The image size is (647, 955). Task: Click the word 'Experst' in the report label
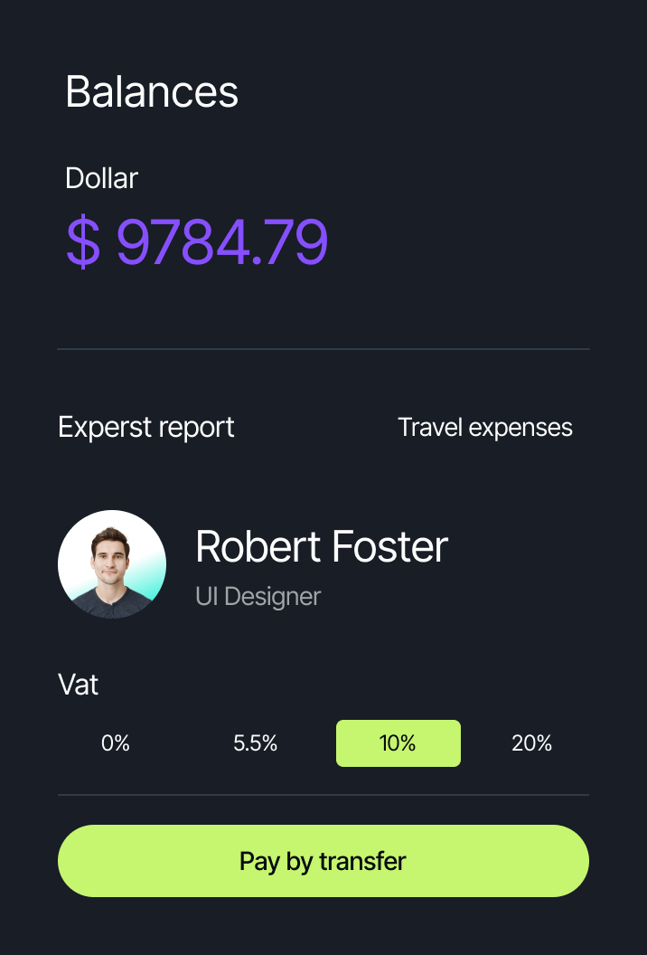point(101,427)
